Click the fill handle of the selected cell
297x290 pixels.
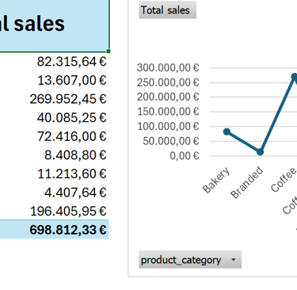point(109,51)
